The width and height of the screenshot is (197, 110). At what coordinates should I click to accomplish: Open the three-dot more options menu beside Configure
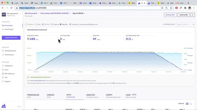coord(193,15)
